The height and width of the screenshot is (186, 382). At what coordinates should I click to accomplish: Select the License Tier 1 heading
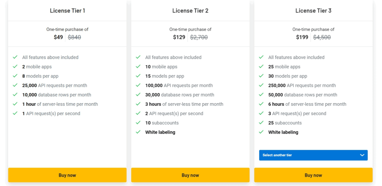point(68,11)
